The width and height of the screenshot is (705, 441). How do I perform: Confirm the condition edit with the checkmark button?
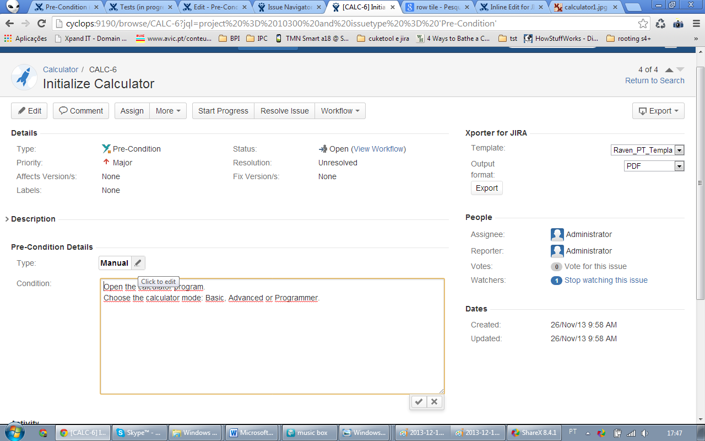point(419,402)
